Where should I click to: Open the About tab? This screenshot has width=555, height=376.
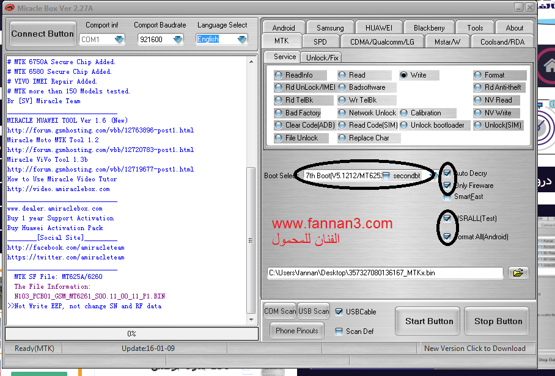[x=514, y=27]
